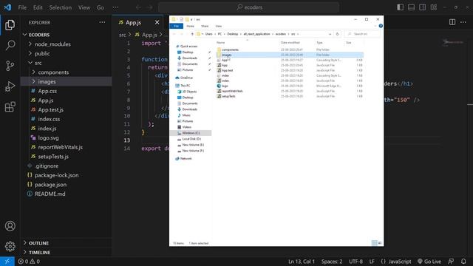
Task: Split the editor right
Action: click(x=452, y=22)
